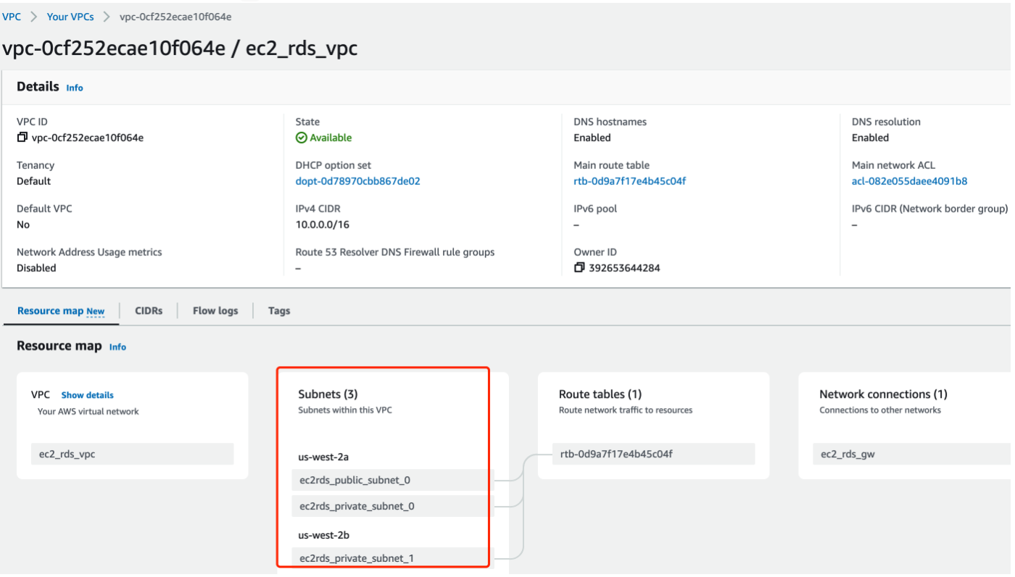Select the Resource map tab

pyautogui.click(x=61, y=311)
